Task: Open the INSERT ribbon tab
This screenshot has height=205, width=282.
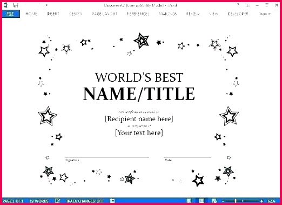Action: (53, 14)
